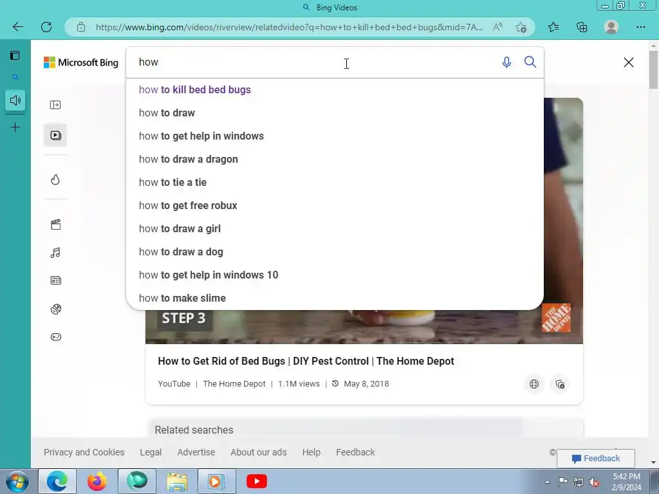Image resolution: width=659 pixels, height=494 pixels.
Task: Open the Feedback footer link
Action: pyautogui.click(x=355, y=452)
